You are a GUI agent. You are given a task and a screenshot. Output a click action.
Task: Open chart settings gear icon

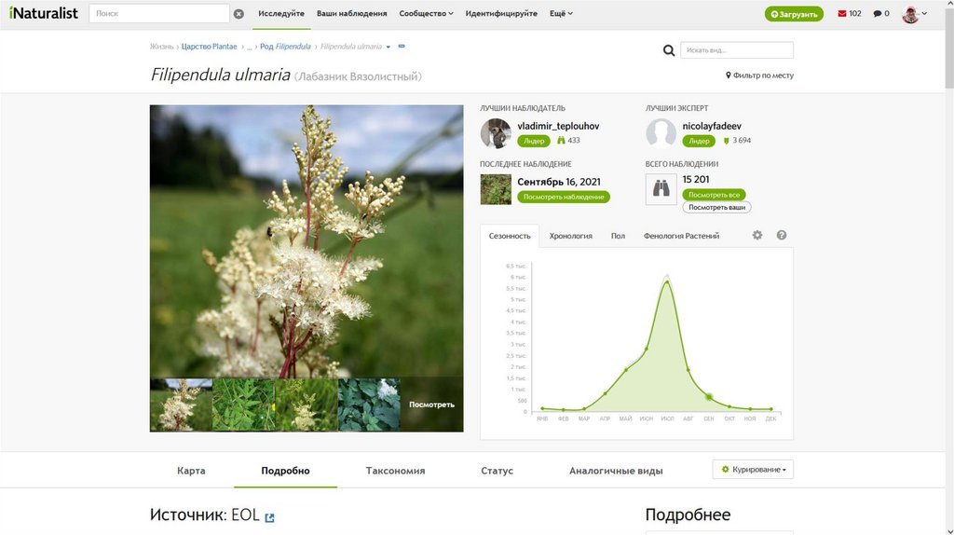(x=756, y=235)
